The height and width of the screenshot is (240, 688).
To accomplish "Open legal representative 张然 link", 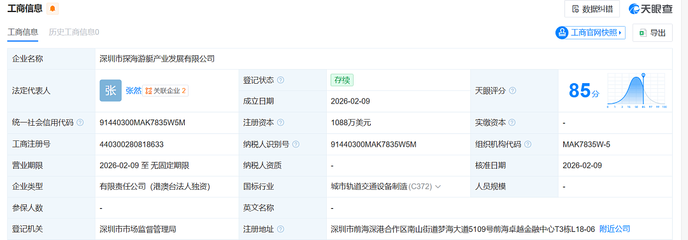I will 133,91.
